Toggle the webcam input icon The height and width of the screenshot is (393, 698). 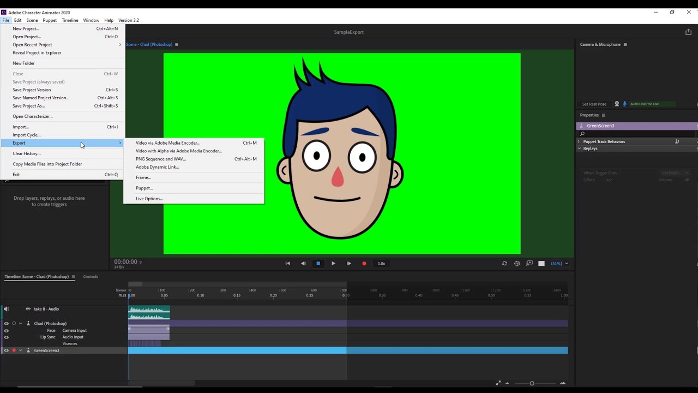click(x=617, y=104)
